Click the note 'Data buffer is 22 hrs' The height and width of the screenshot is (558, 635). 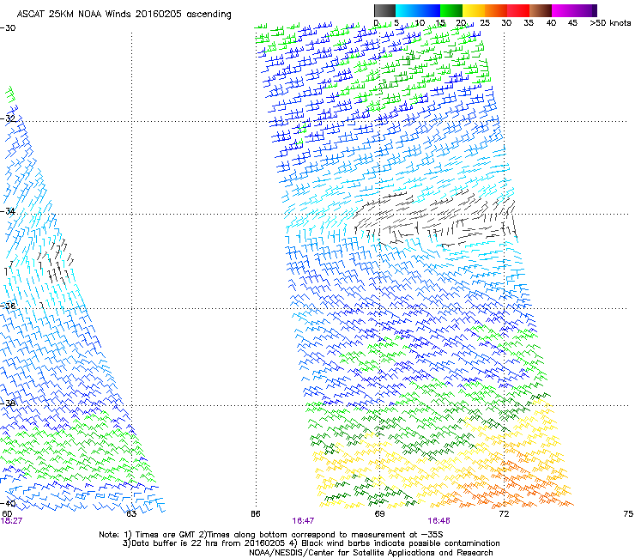click(176, 543)
